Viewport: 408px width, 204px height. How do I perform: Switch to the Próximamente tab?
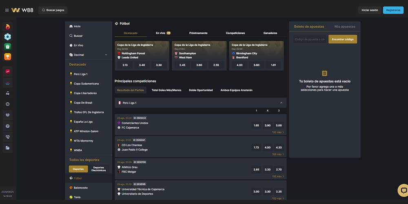(198, 33)
